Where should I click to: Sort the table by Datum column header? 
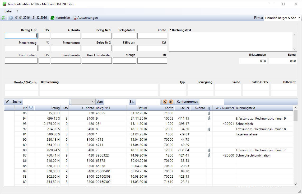tap(137, 108)
